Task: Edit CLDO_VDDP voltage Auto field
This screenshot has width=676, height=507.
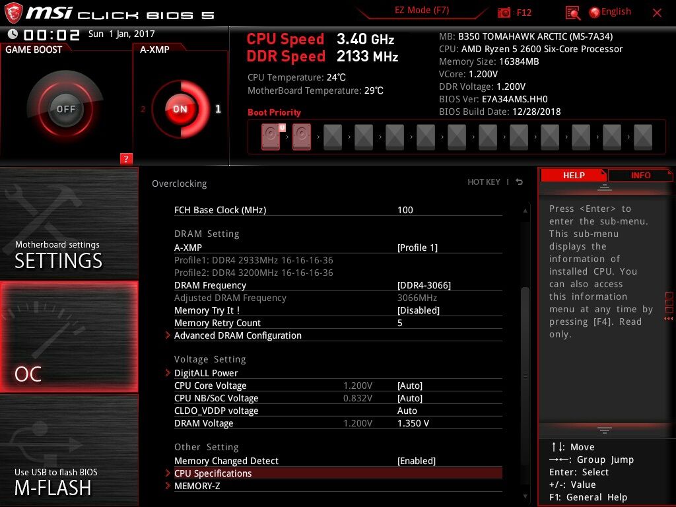Action: 407,411
